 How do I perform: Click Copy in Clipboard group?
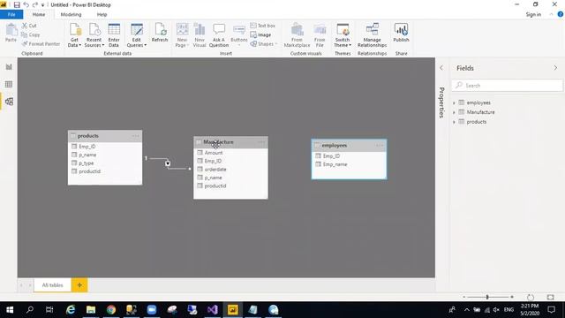31,35
